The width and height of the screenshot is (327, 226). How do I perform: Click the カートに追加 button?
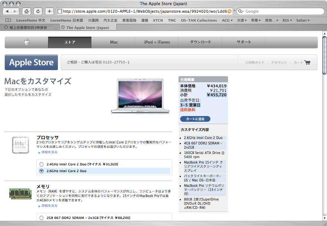195,119
